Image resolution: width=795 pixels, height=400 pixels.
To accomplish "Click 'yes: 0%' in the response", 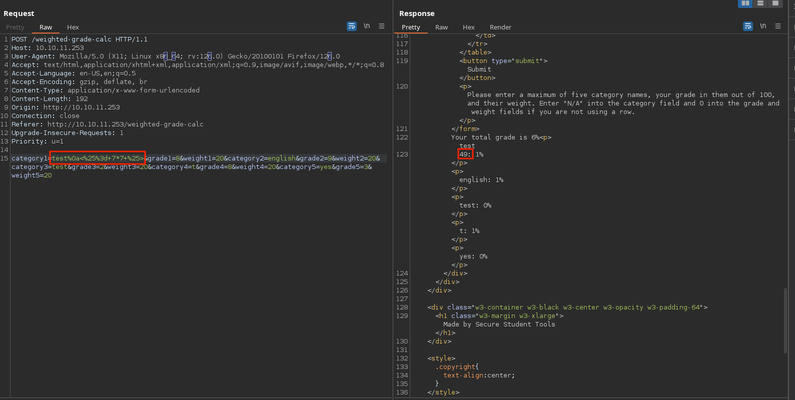I will 473,256.
